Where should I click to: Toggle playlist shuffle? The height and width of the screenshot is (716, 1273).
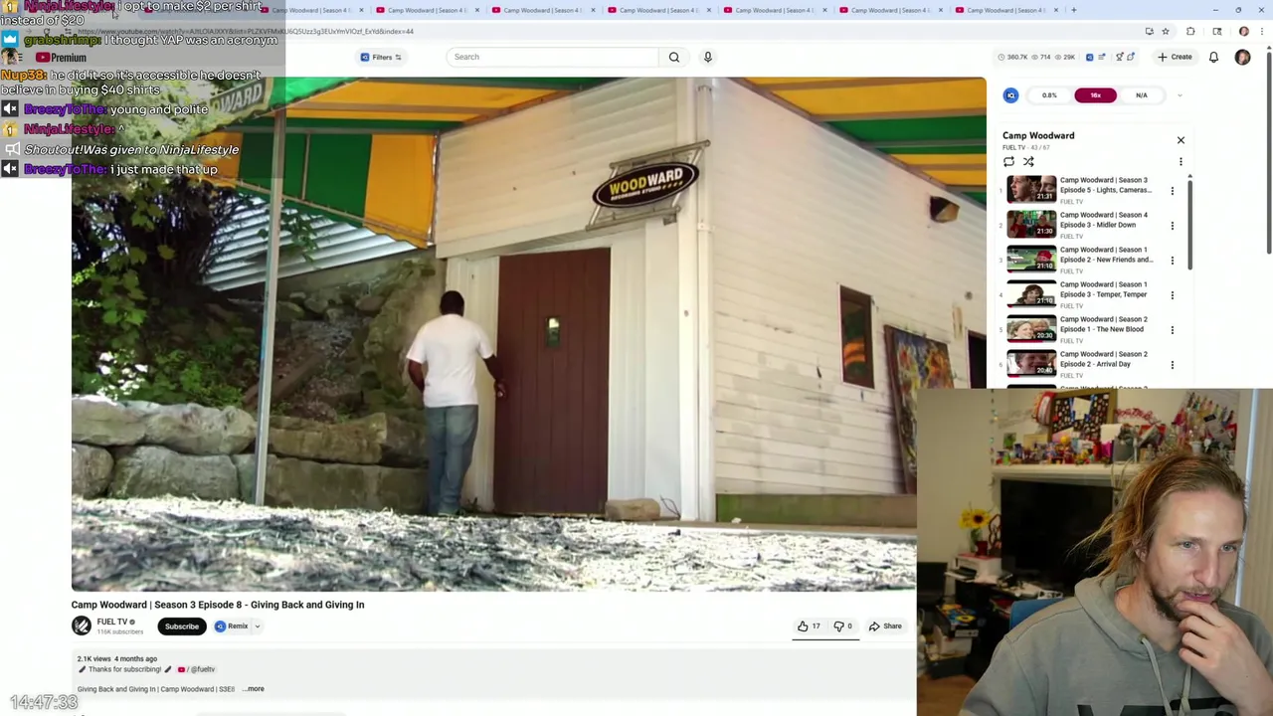(x=1028, y=161)
